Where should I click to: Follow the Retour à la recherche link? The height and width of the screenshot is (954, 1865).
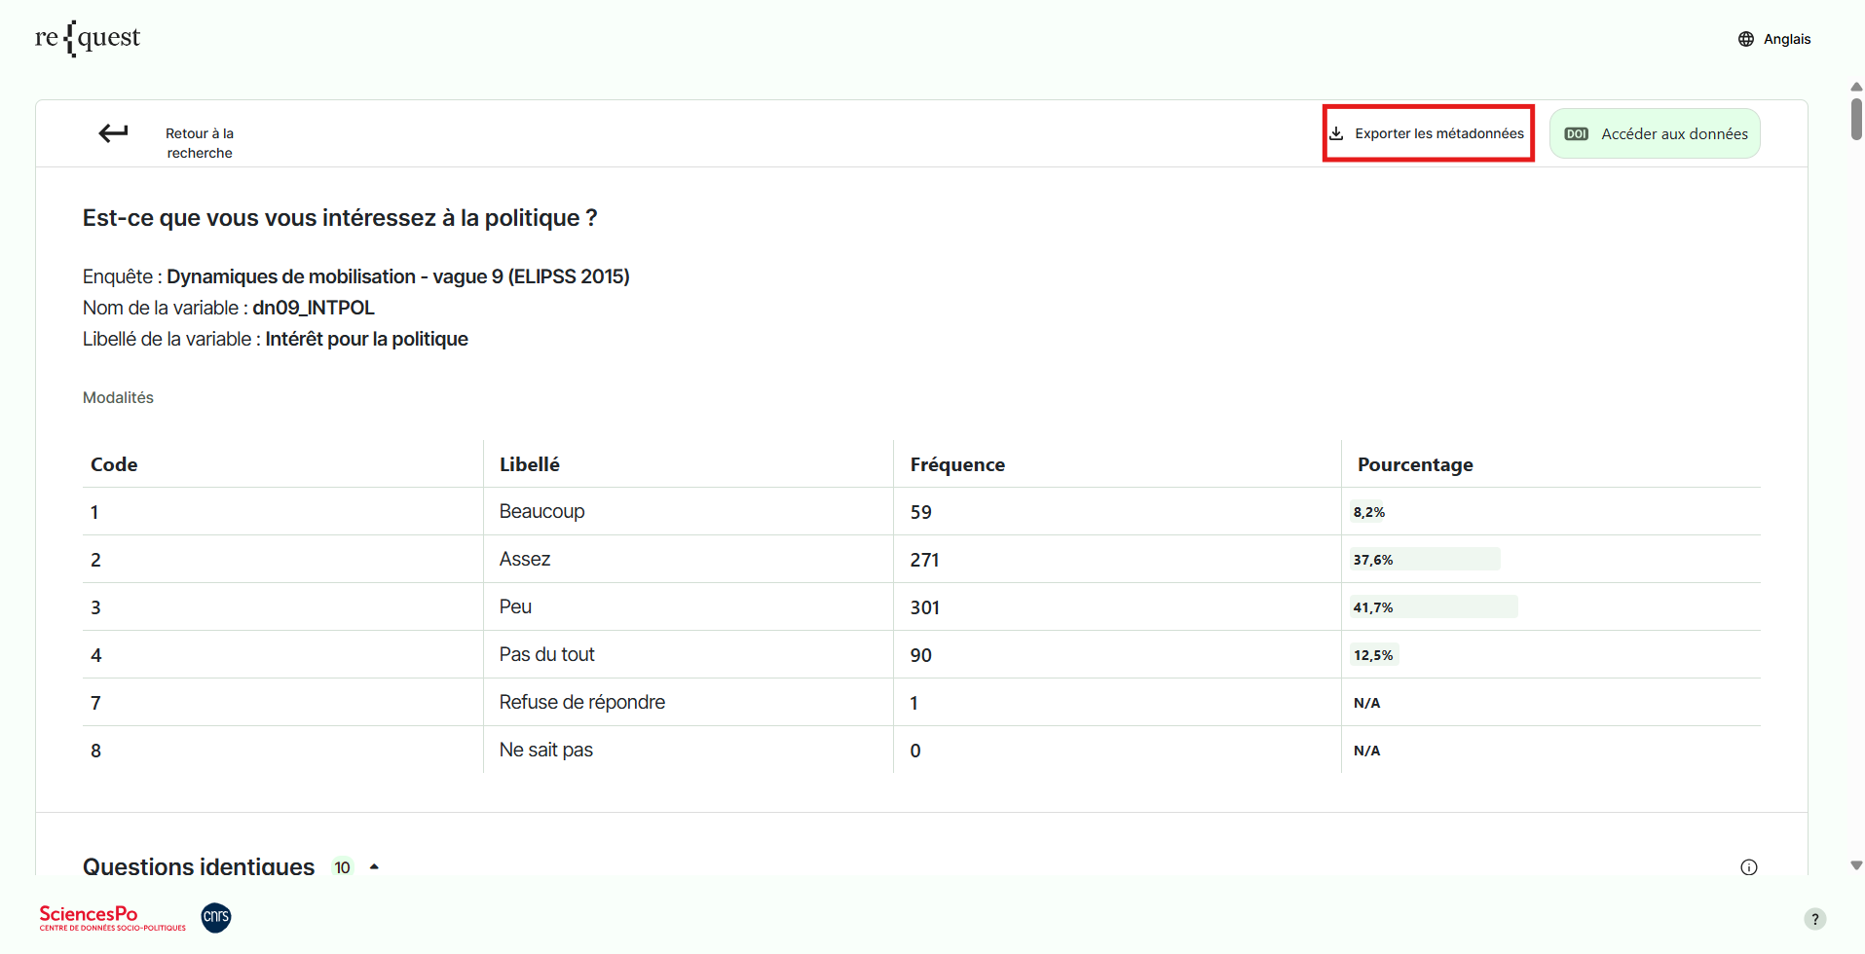click(x=199, y=143)
